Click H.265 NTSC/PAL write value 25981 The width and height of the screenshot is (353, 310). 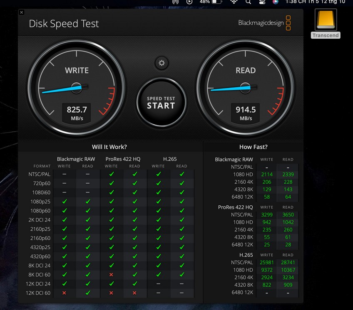coord(267,263)
